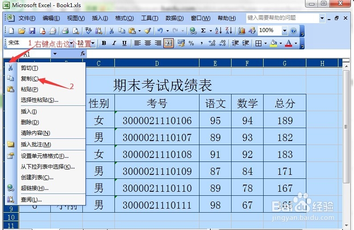
Task: Apply comma style formatting
Action: 202,43
